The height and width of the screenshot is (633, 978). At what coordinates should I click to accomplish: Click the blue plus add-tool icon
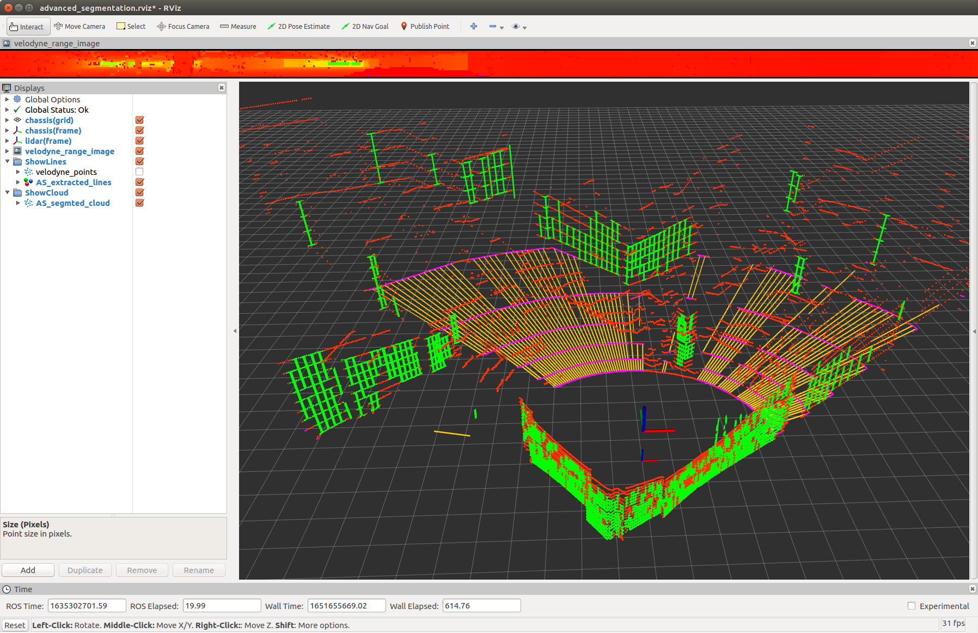pyautogui.click(x=474, y=26)
